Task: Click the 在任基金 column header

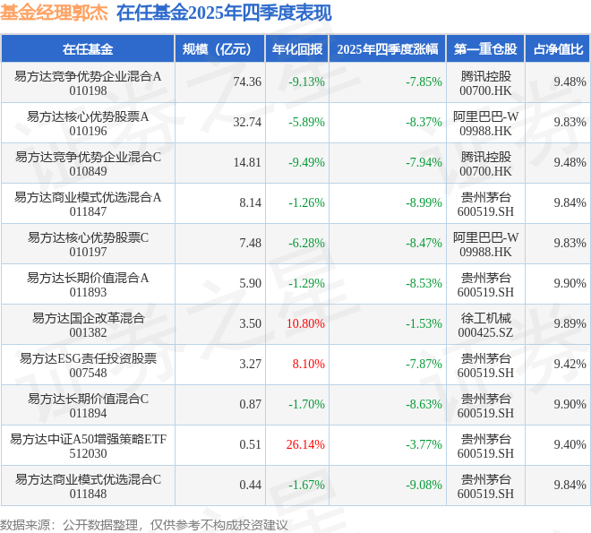Action: (x=88, y=49)
